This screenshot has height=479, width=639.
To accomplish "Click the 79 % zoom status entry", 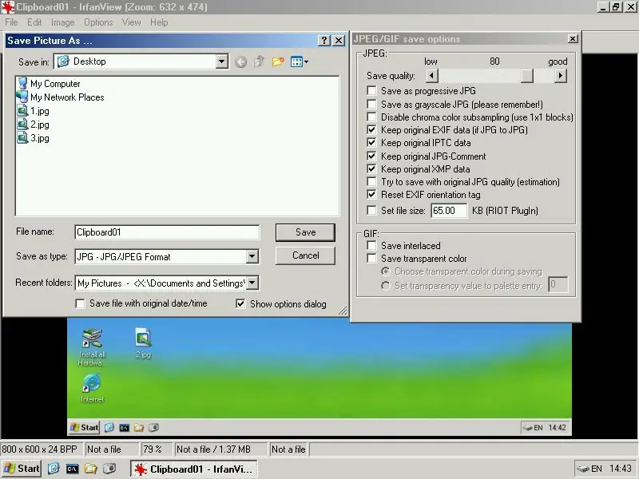I will click(157, 449).
